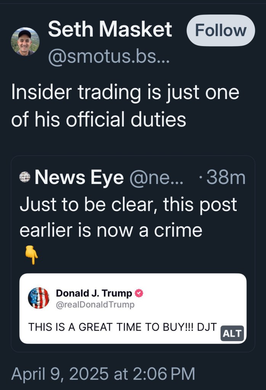Click the truncated @ne... handle

click(x=156, y=177)
